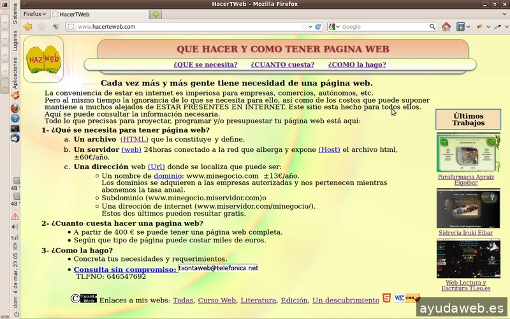Click the Ubuntu logo in side panel
This screenshot has width=510, height=319.
click(15, 95)
